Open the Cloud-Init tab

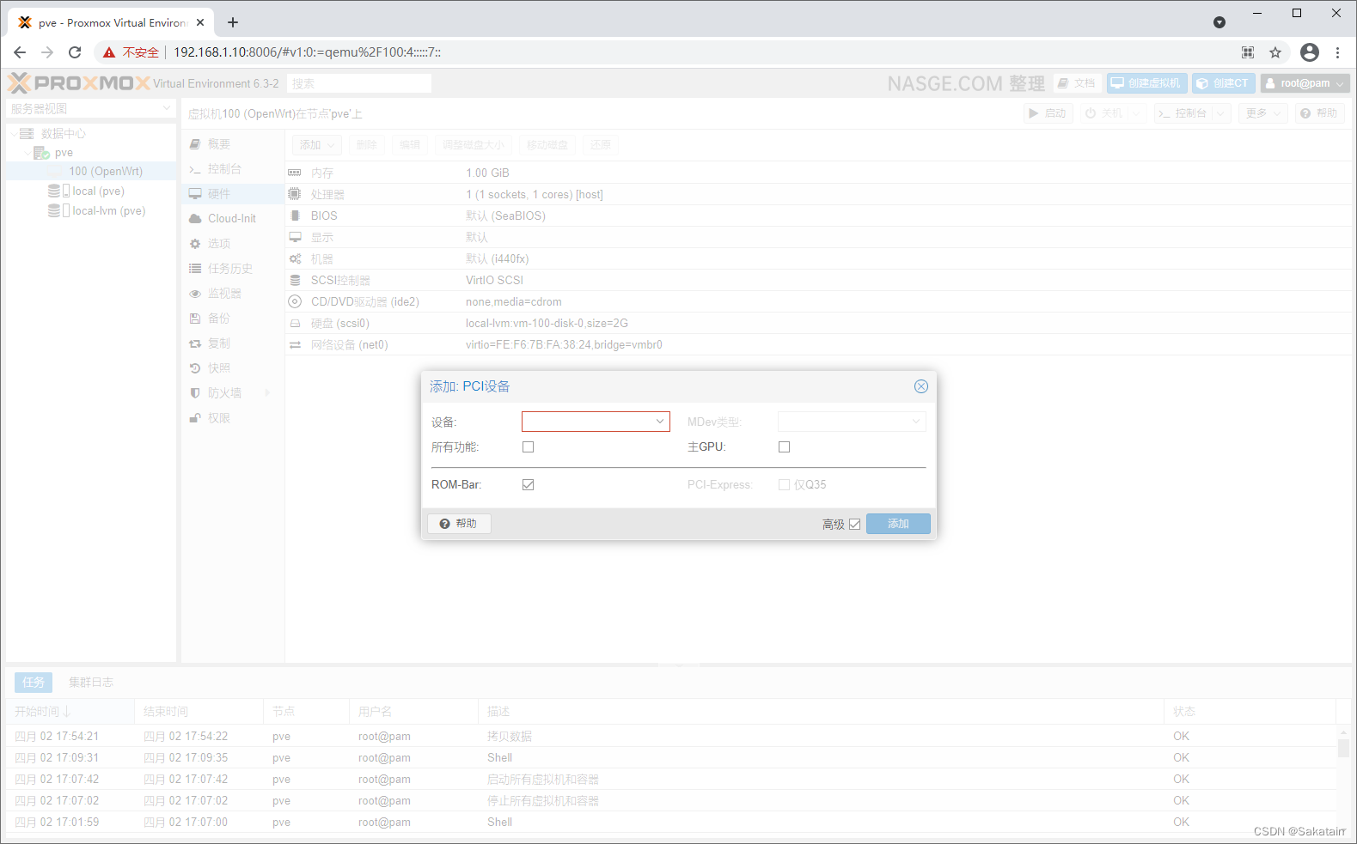click(x=232, y=219)
